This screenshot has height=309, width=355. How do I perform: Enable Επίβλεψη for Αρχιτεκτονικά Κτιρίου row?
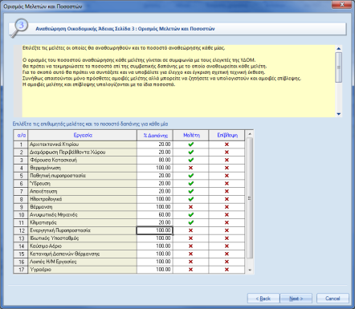point(226,144)
